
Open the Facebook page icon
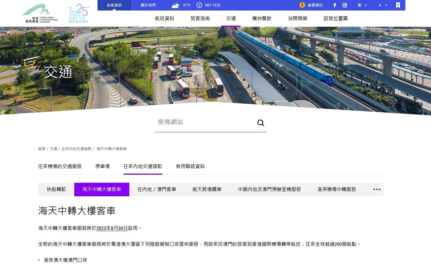pos(335,5)
